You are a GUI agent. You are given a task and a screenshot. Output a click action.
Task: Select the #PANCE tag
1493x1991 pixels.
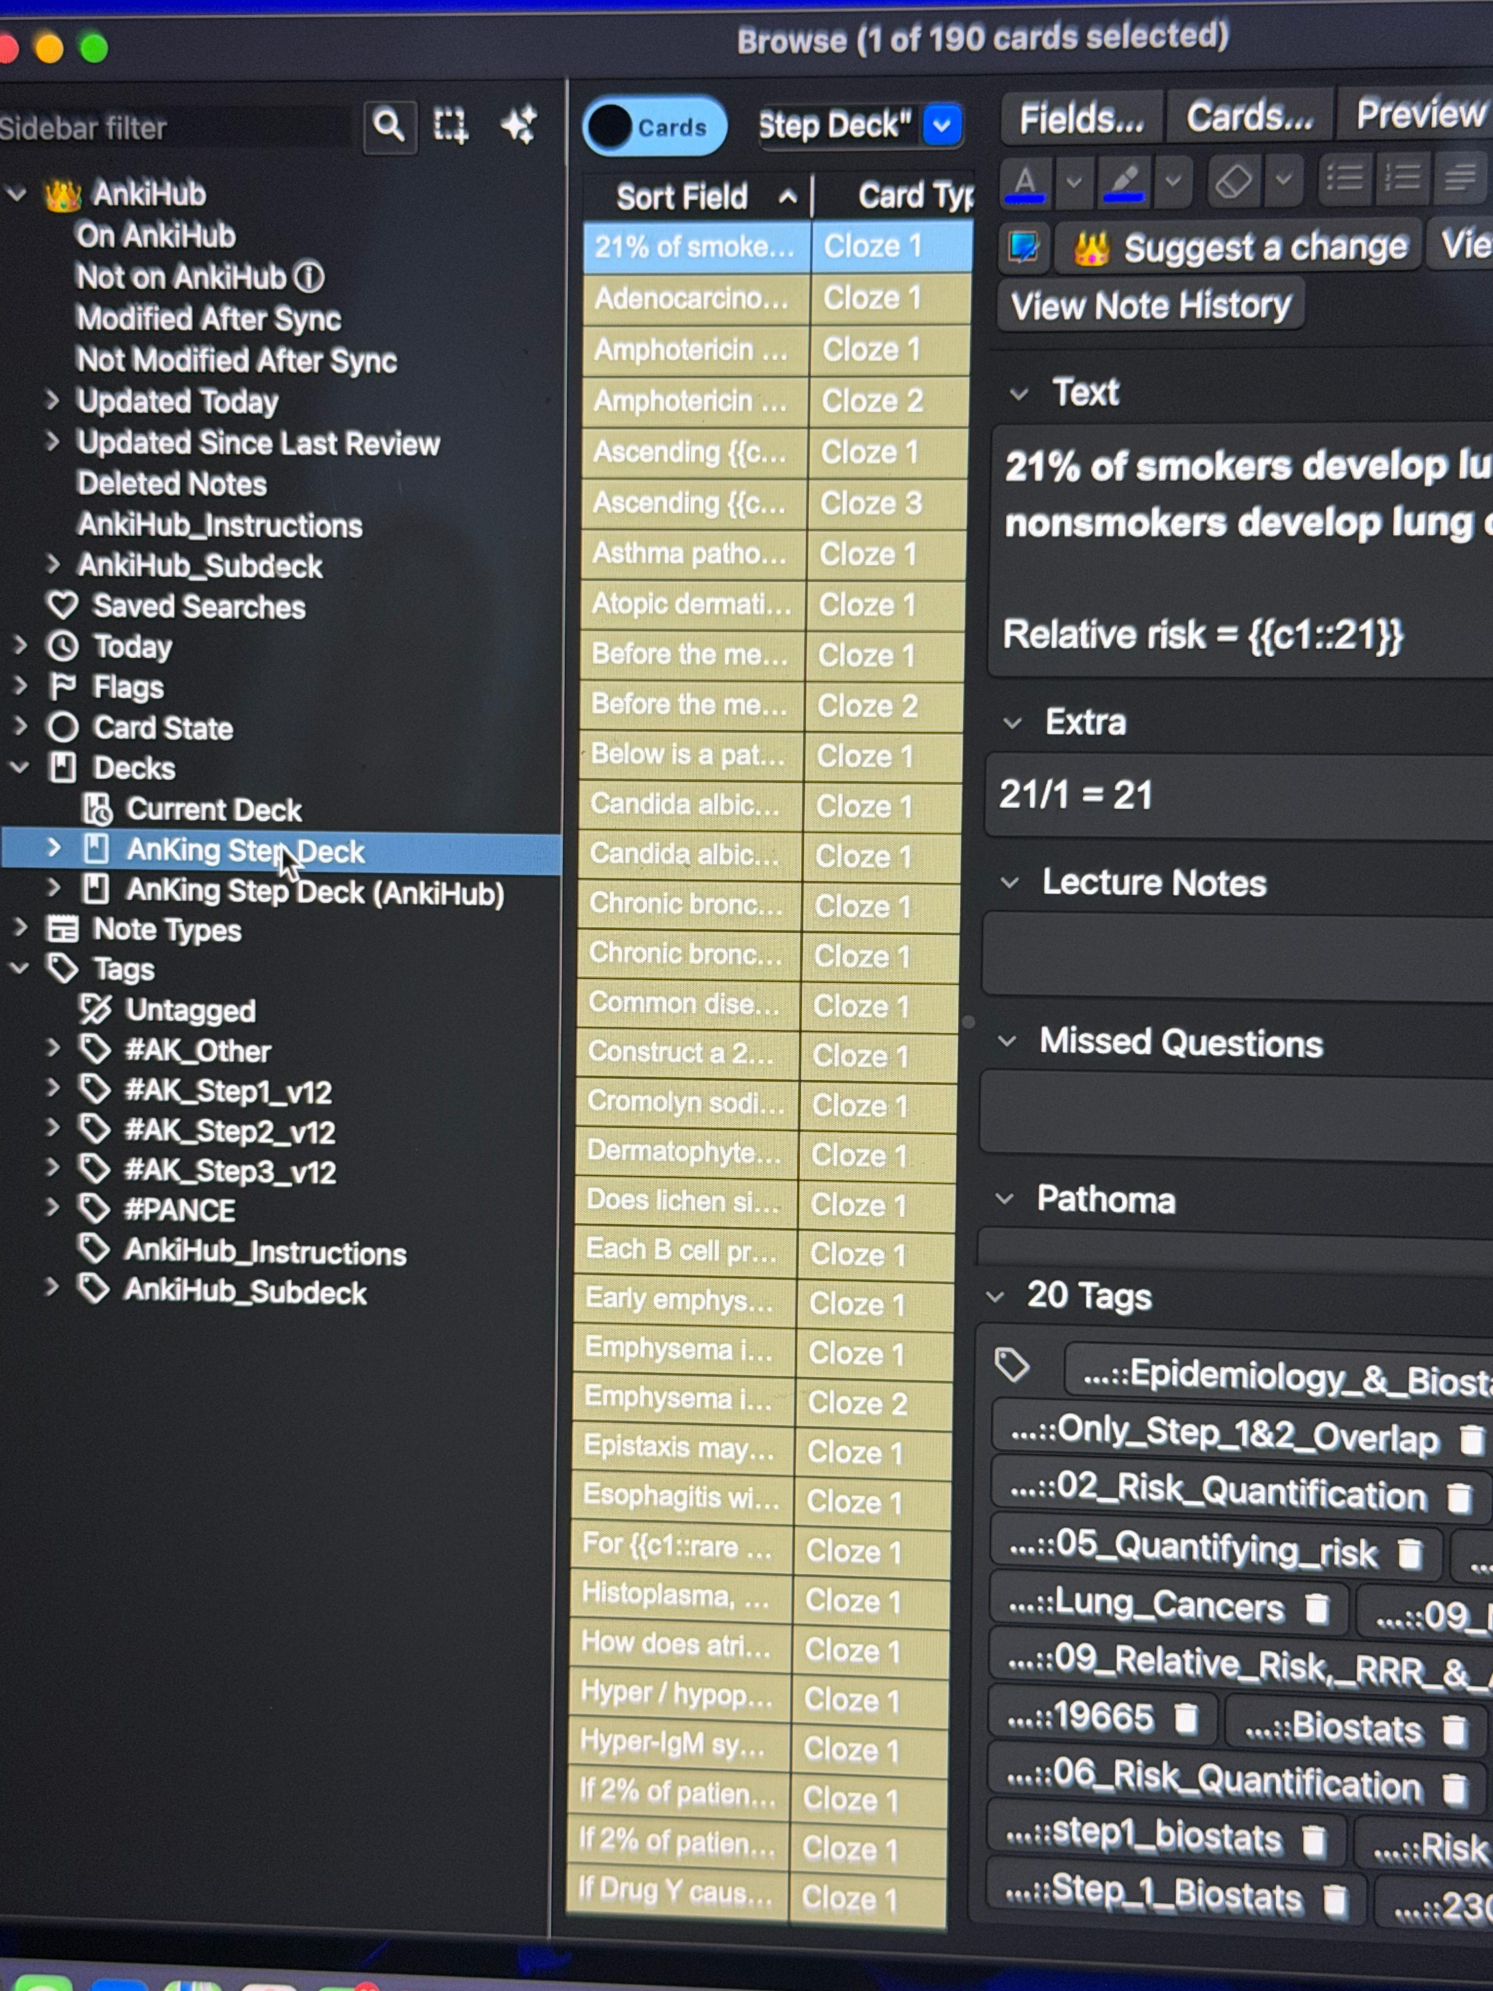click(x=179, y=1211)
